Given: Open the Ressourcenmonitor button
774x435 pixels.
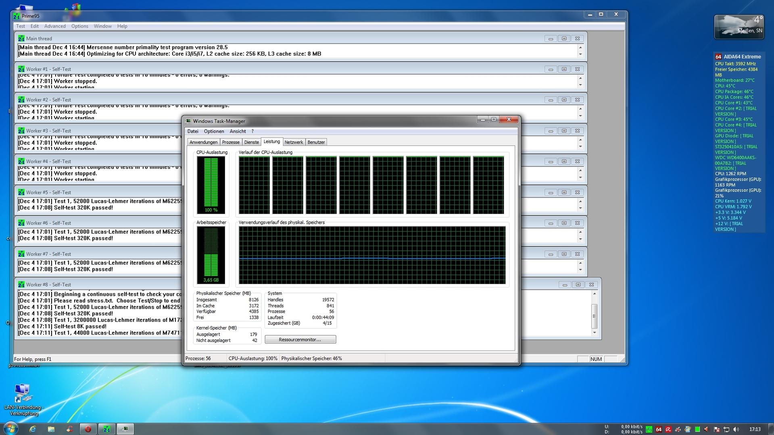Looking at the screenshot, I should (x=300, y=339).
